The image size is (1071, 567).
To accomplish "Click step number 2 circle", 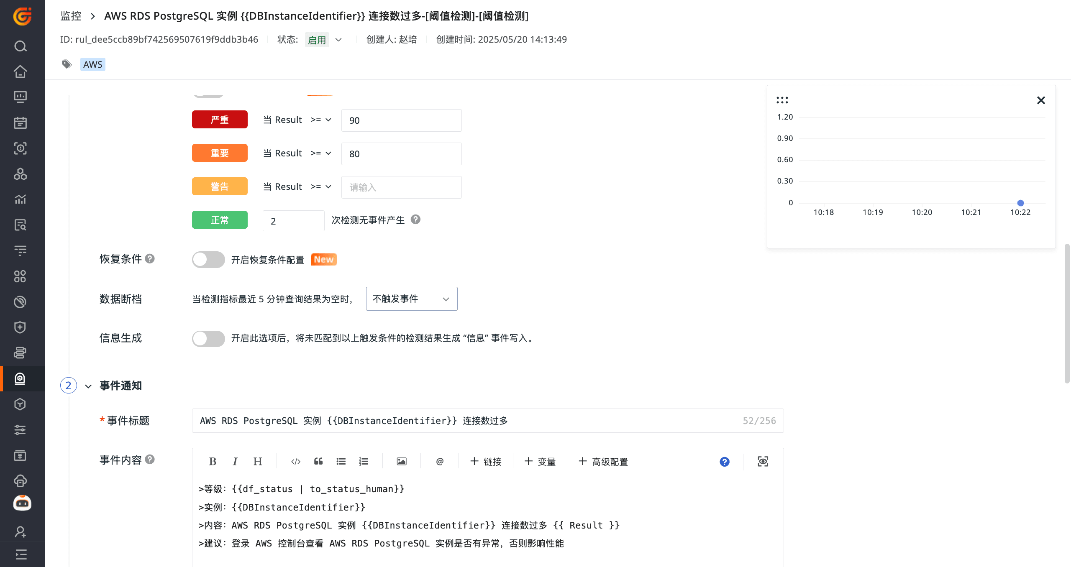I will 69,386.
